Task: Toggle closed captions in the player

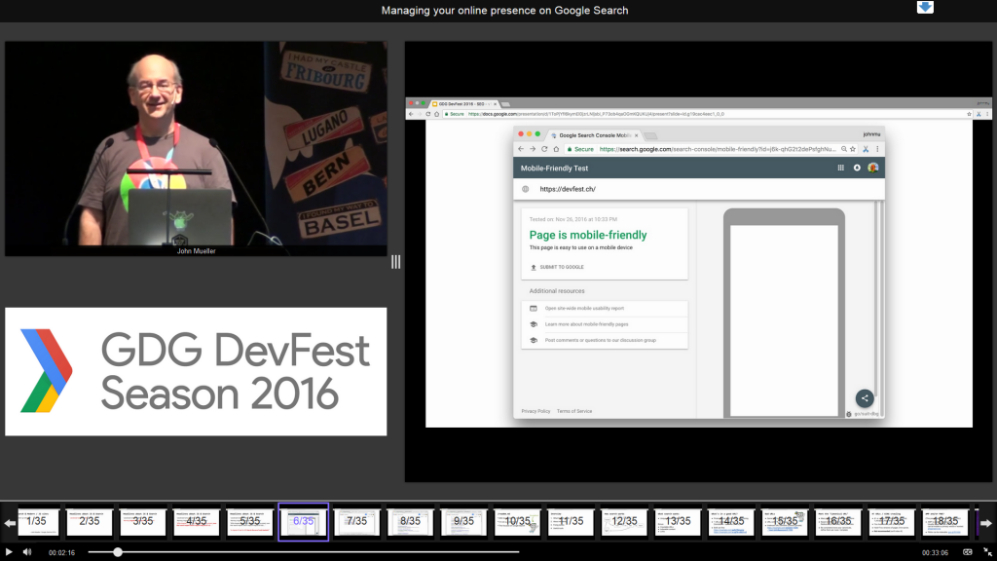Action: pyautogui.click(x=967, y=552)
